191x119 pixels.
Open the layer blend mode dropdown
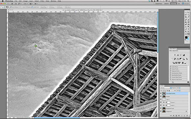[x=166, y=88]
